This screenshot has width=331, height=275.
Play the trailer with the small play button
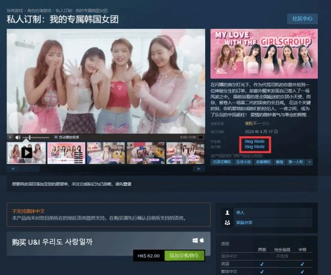[x=10, y=137]
